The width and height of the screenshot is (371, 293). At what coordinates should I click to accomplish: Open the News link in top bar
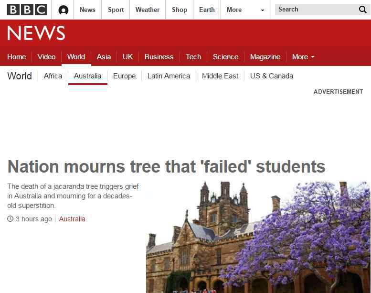(87, 10)
